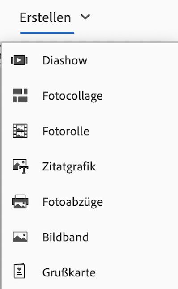Choose the Fotoabzüge text label
This screenshot has width=178, height=289.
[x=72, y=202]
